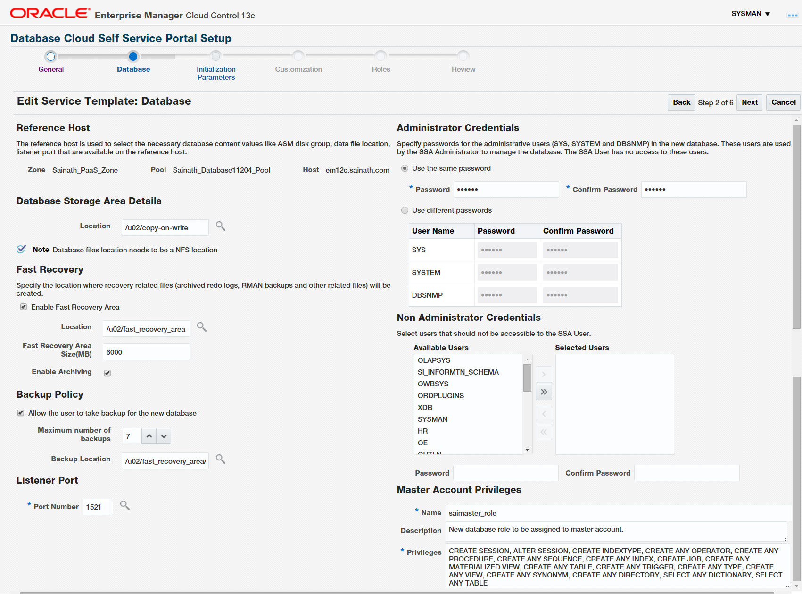Image resolution: width=802 pixels, height=594 pixels.
Task: Select SYSMAN in Available Users list
Action: coord(469,419)
